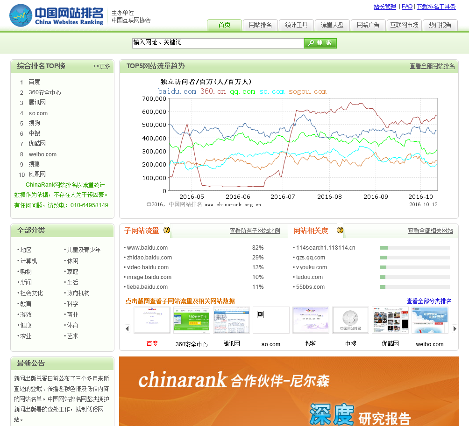
Task: Click the left carousel arrow of thumbnails
Action: [128, 328]
